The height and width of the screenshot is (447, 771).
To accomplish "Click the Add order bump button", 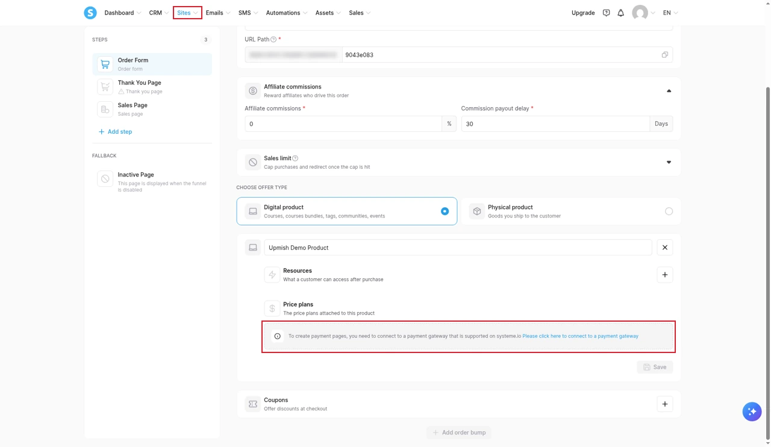I will pyautogui.click(x=459, y=433).
